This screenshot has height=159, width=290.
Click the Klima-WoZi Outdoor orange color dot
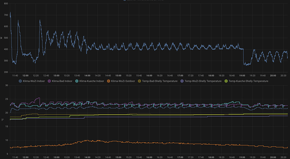click(x=108, y=81)
